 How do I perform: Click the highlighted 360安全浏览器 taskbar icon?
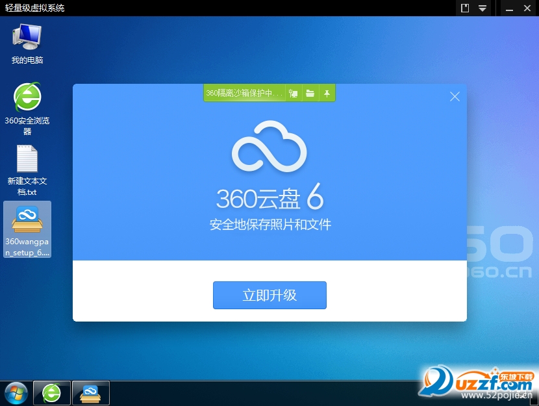pyautogui.click(x=51, y=392)
